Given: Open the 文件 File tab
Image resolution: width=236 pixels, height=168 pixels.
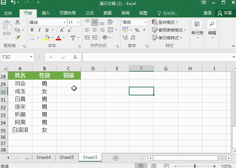Looking at the screenshot, I should 8,13.
